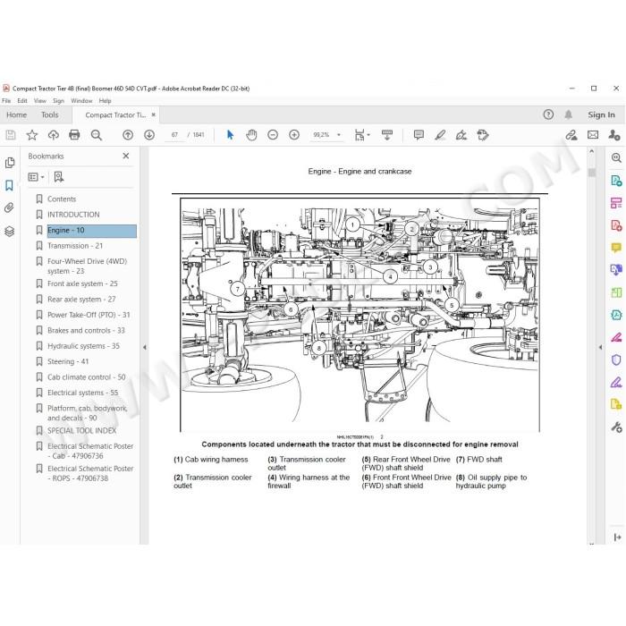Print the document with the printer icon
Screen dimensions: 626x626
click(74, 135)
